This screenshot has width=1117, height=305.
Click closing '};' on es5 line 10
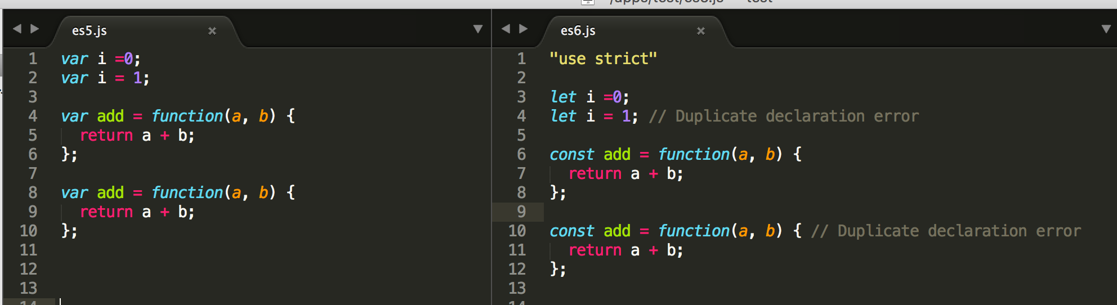(69, 231)
